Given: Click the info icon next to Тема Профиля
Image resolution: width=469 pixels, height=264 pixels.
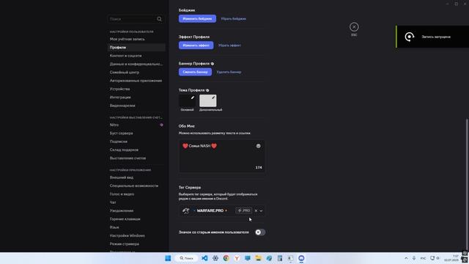Looking at the screenshot, I should pyautogui.click(x=207, y=90).
